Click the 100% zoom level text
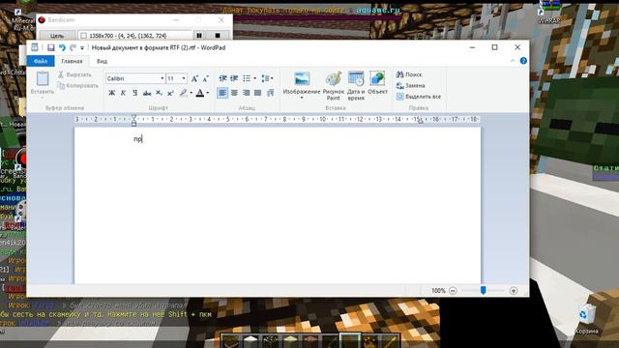 (438, 291)
